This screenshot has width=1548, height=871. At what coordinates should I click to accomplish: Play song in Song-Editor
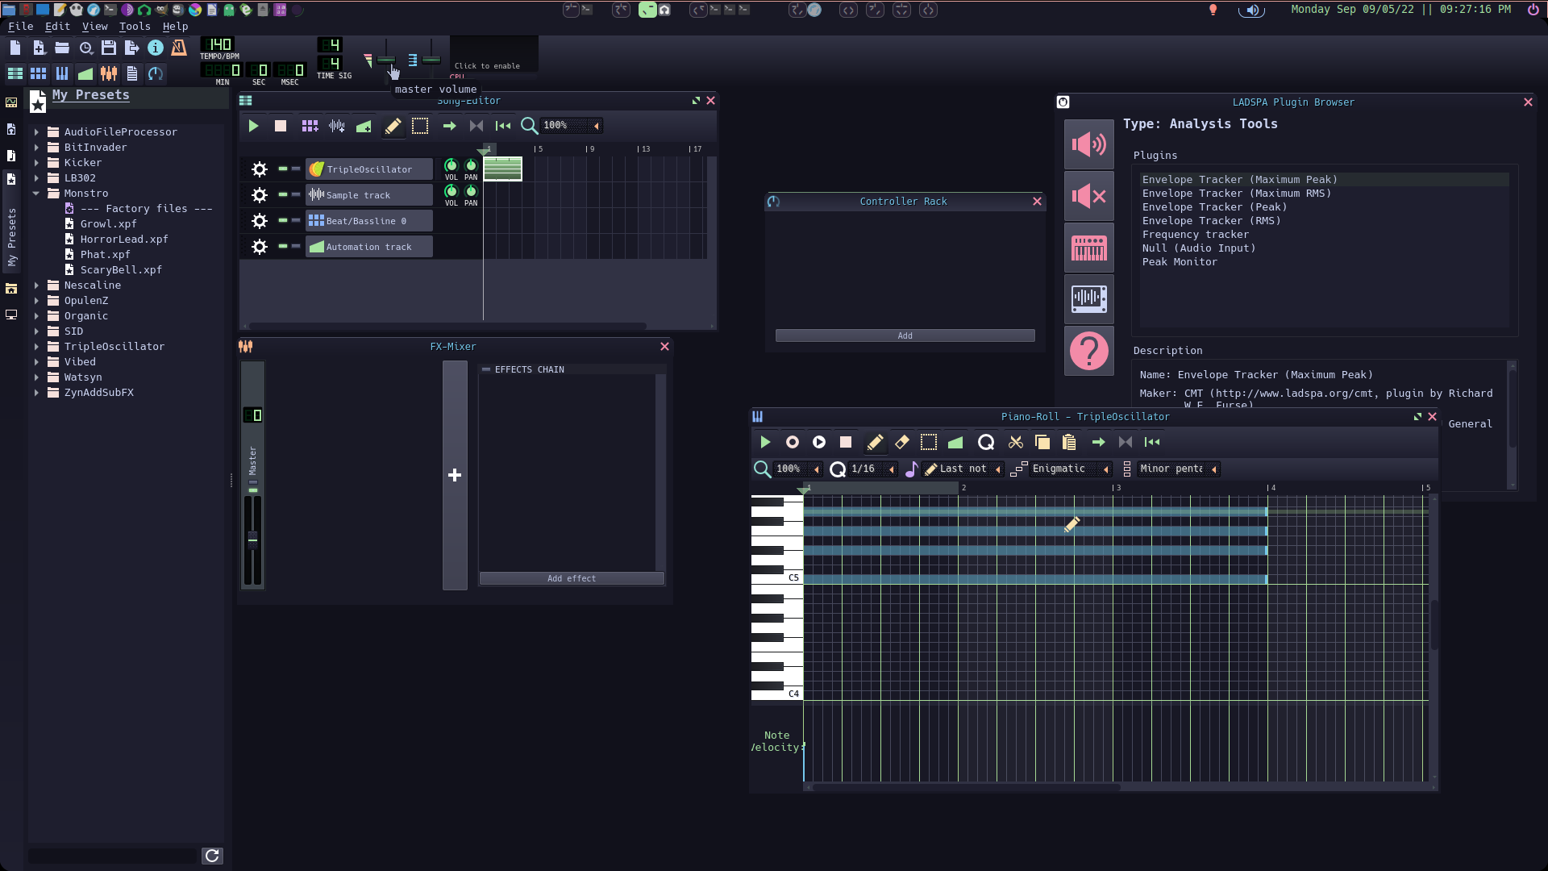[253, 126]
